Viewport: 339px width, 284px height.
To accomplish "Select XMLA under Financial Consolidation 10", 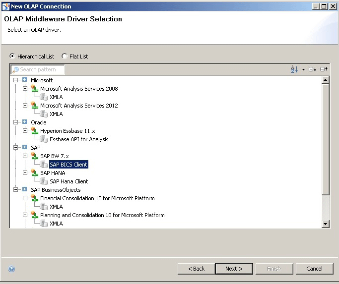I will (x=56, y=207).
